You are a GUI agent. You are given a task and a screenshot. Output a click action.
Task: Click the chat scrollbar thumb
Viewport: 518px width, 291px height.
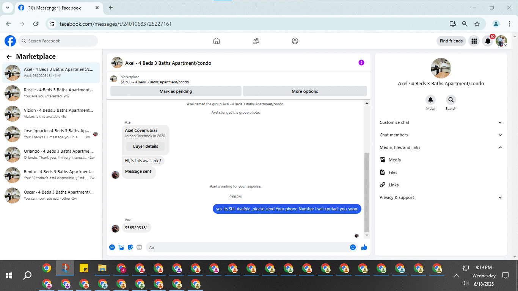coord(367,192)
